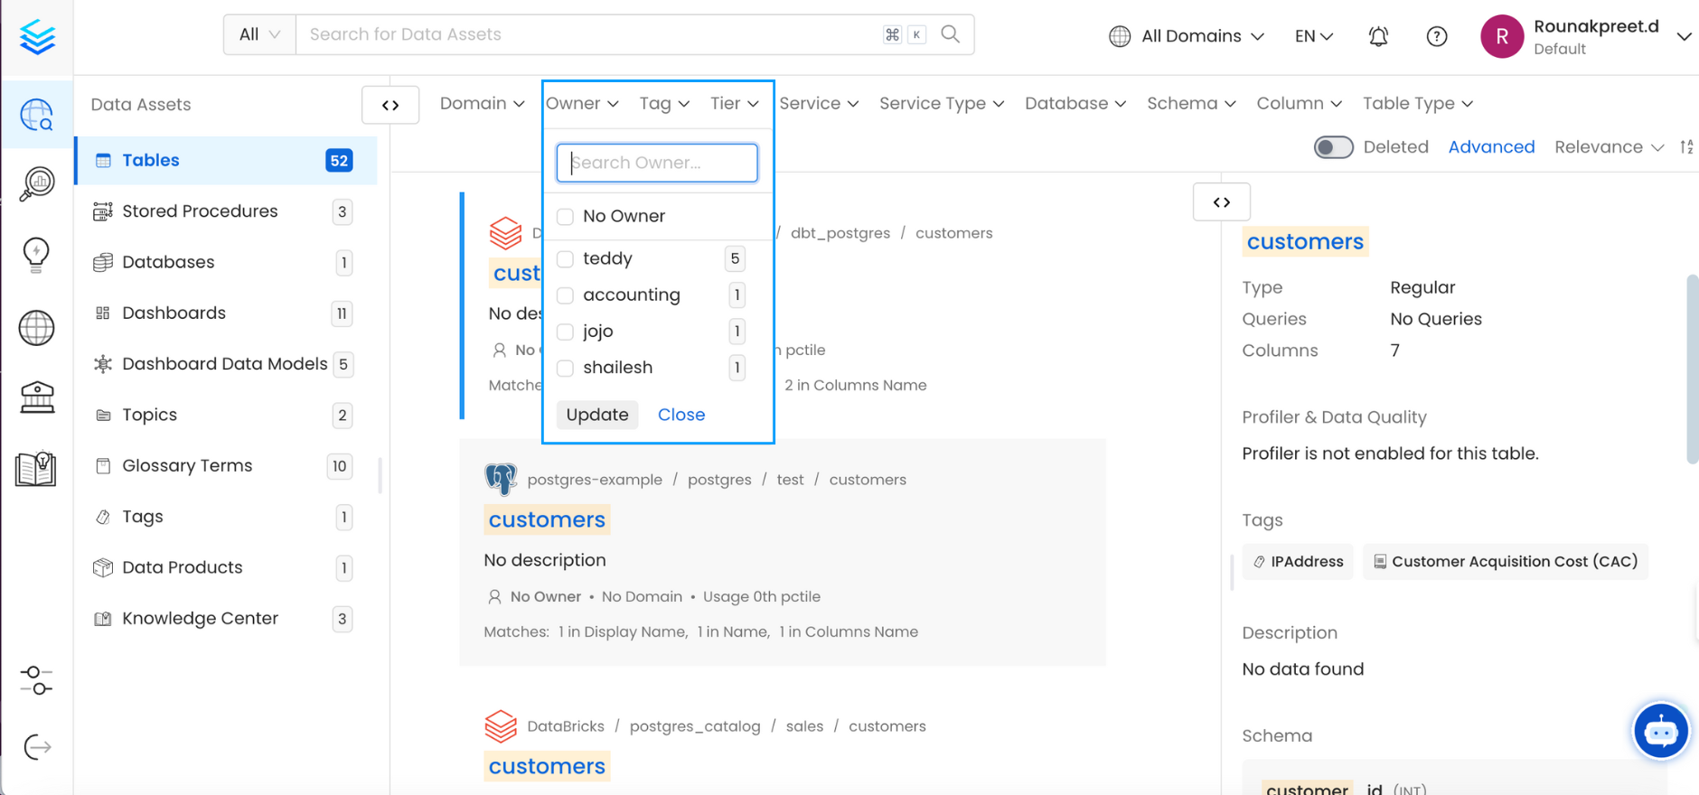Click the Update button in owner filter
The image size is (1699, 795).
[596, 415]
